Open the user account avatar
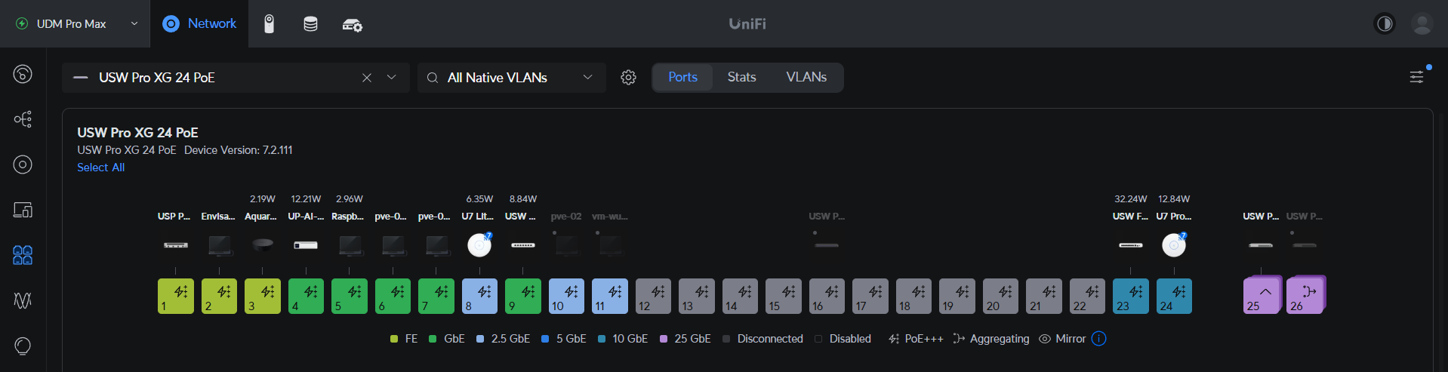This screenshot has width=1448, height=372. [x=1422, y=24]
